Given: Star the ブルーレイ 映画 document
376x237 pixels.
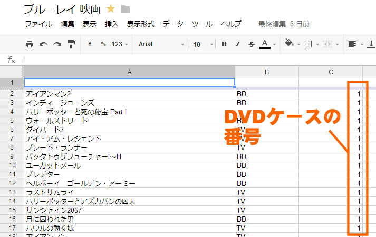Looking at the screenshot, I should click(x=111, y=9).
